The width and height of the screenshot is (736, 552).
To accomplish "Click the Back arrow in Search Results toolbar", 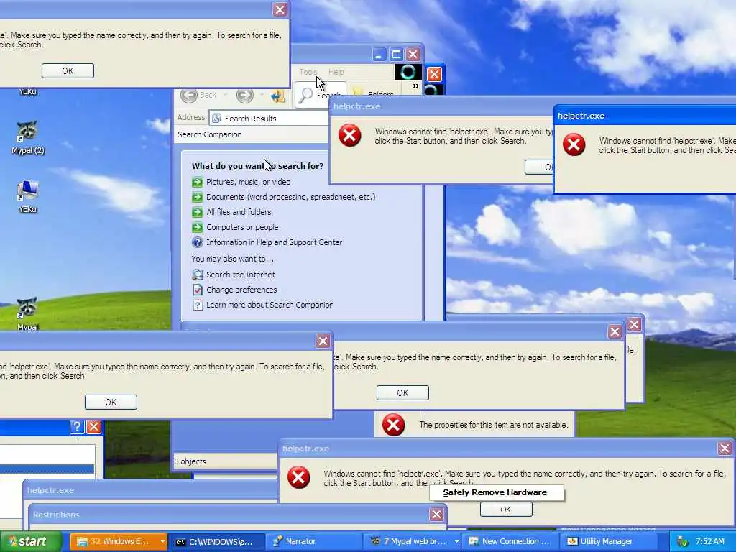I will [x=189, y=96].
